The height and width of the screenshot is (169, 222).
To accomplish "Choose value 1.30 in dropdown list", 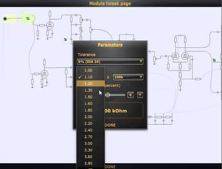I will coord(91,90).
